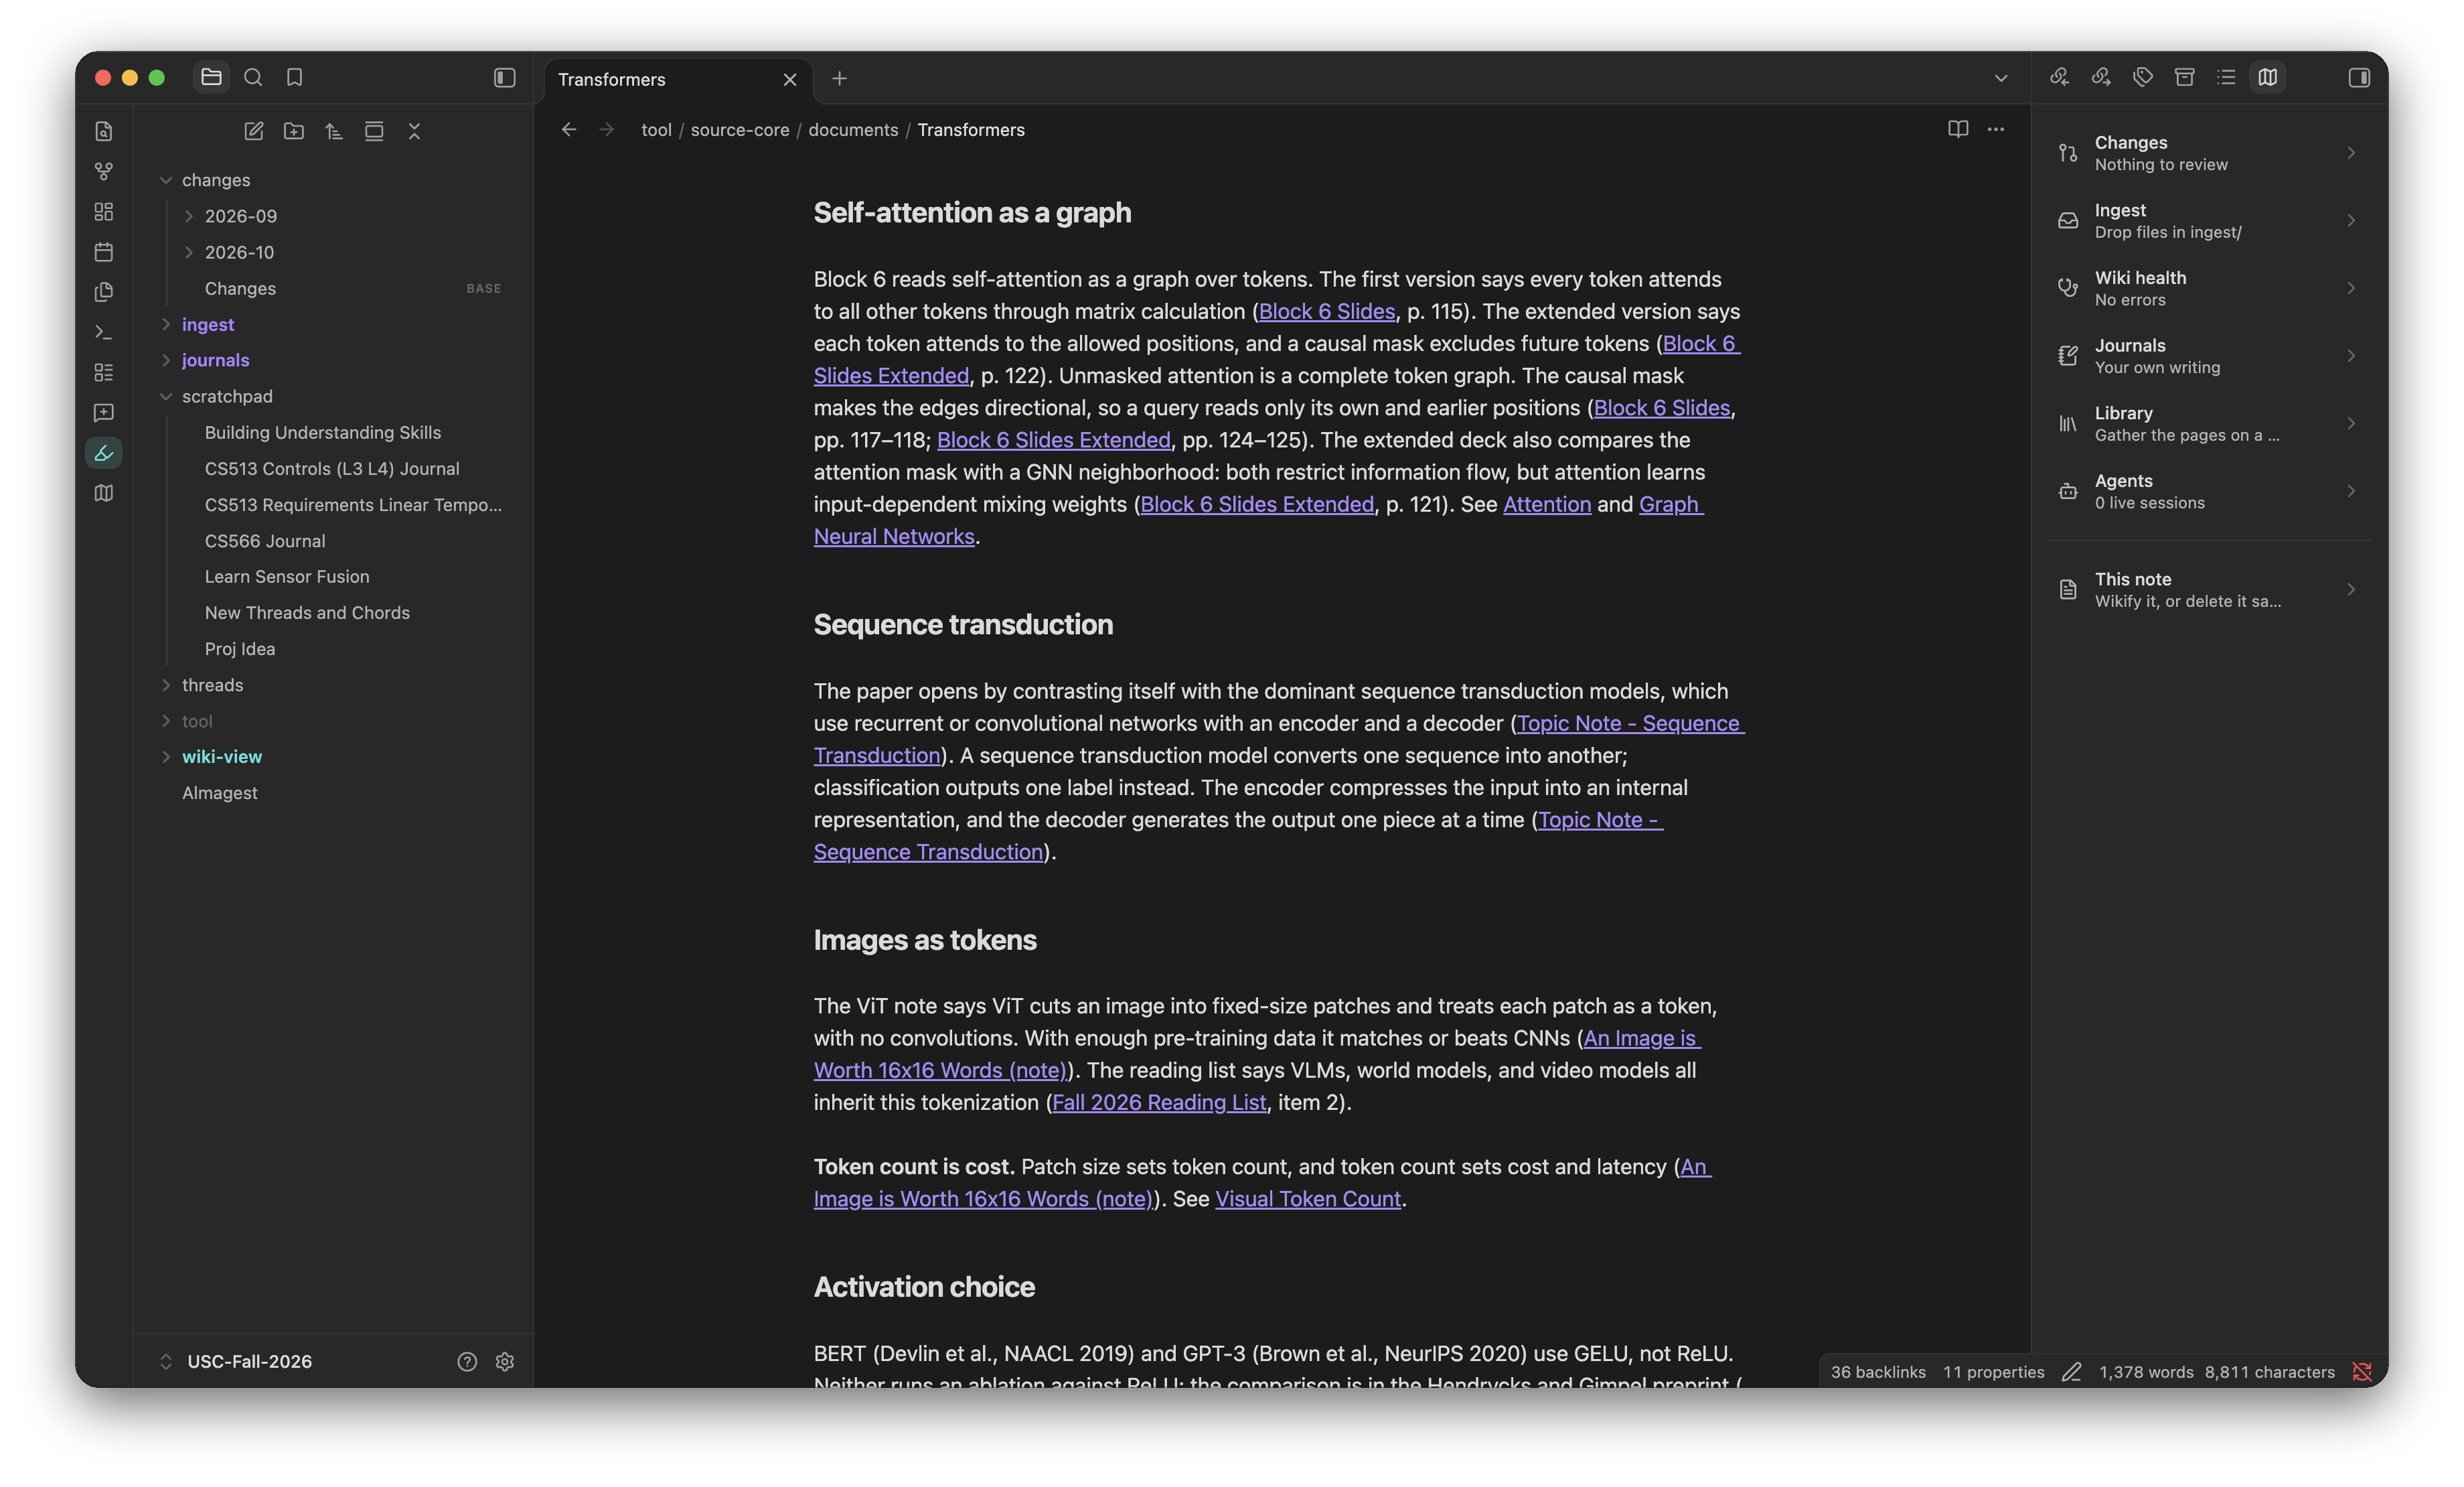Open Wiki health panel item
The width and height of the screenshot is (2464, 1487).
click(2210, 288)
